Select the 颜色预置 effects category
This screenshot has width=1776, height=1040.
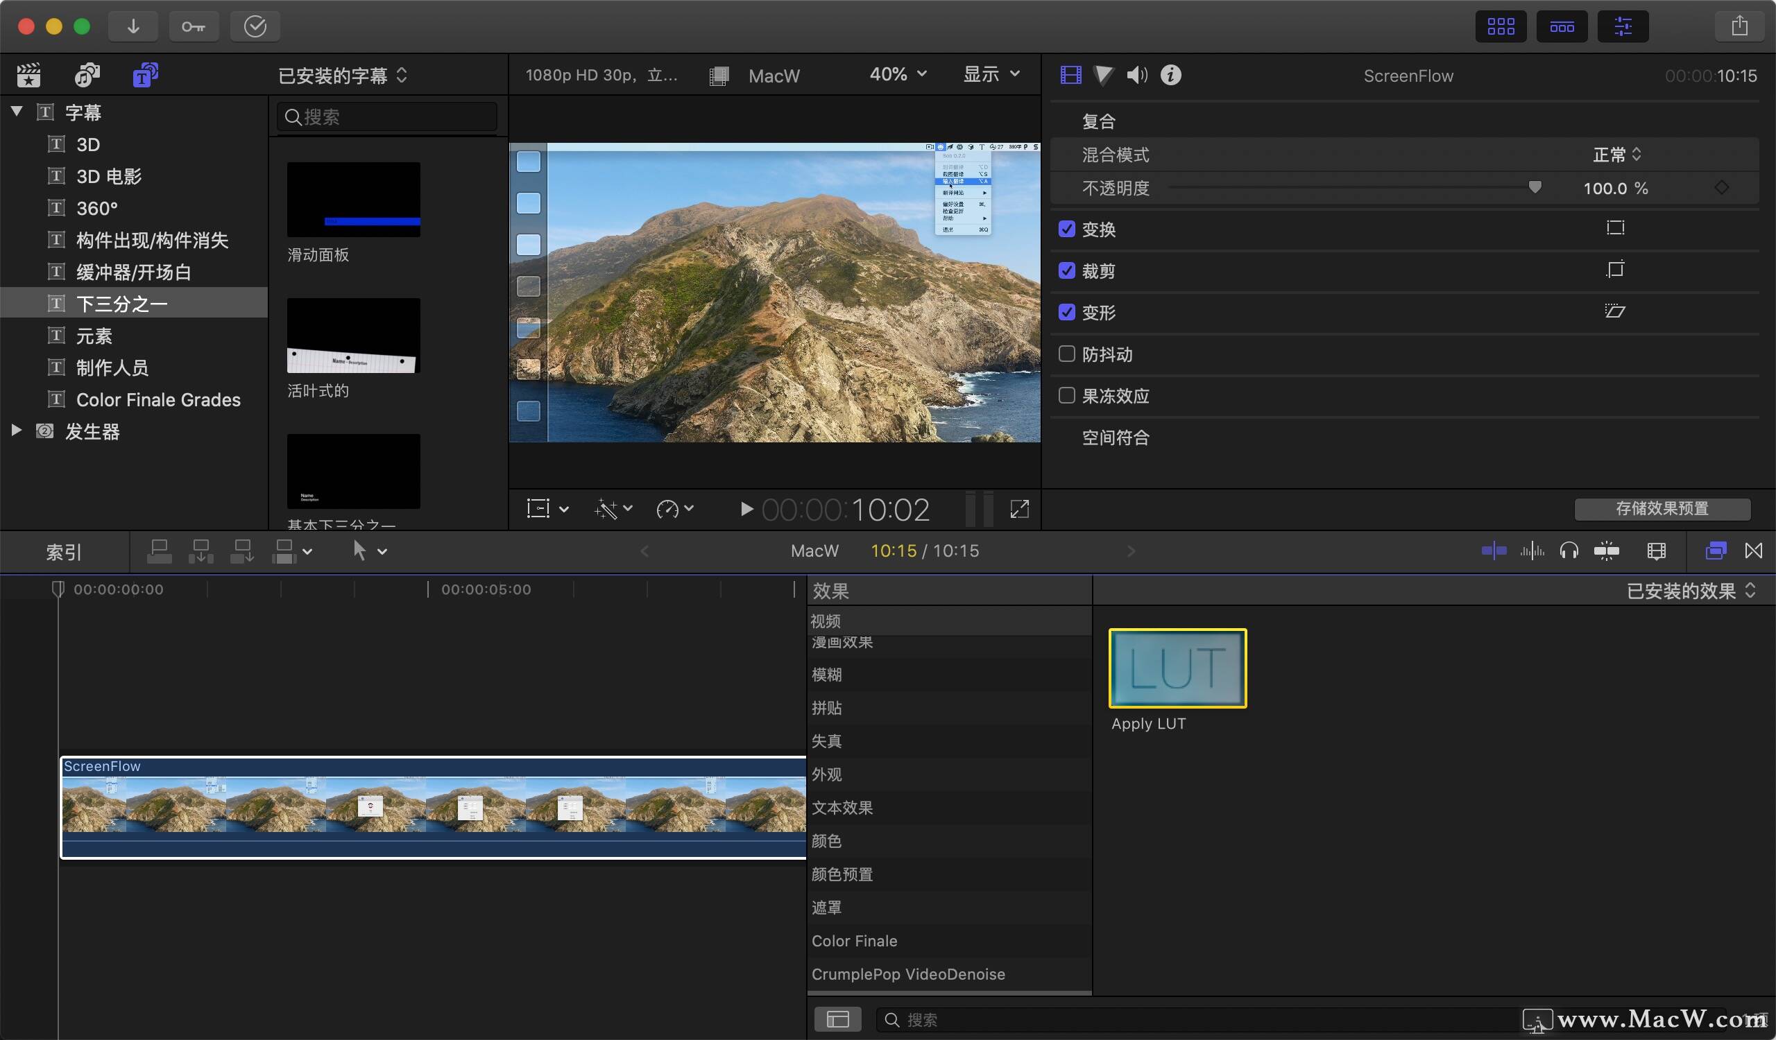click(x=842, y=874)
